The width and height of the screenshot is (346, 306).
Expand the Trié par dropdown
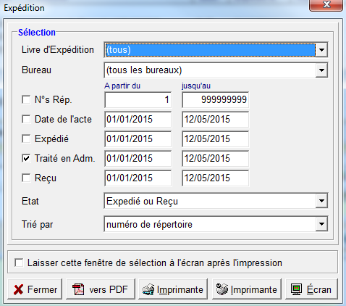point(321,224)
